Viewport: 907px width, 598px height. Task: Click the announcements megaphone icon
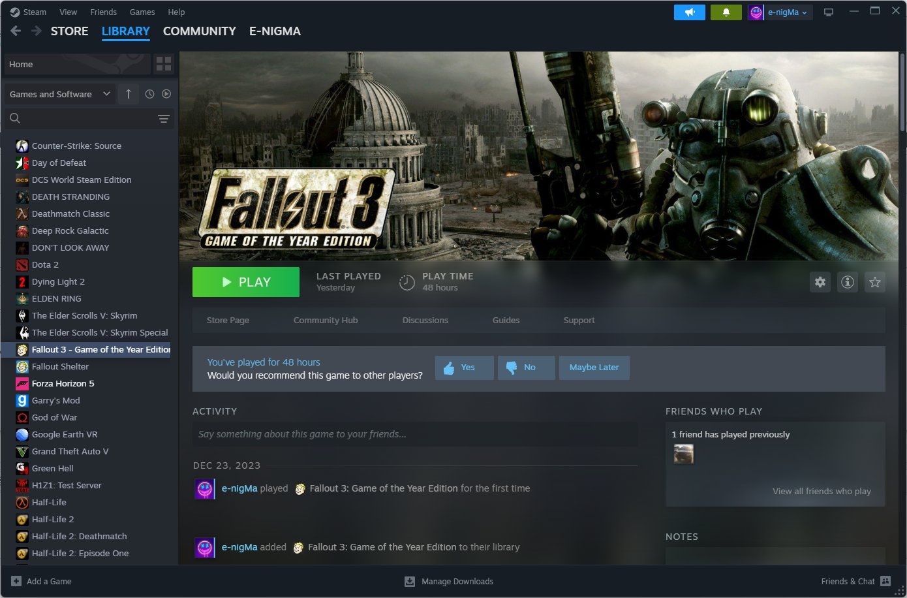tap(689, 12)
